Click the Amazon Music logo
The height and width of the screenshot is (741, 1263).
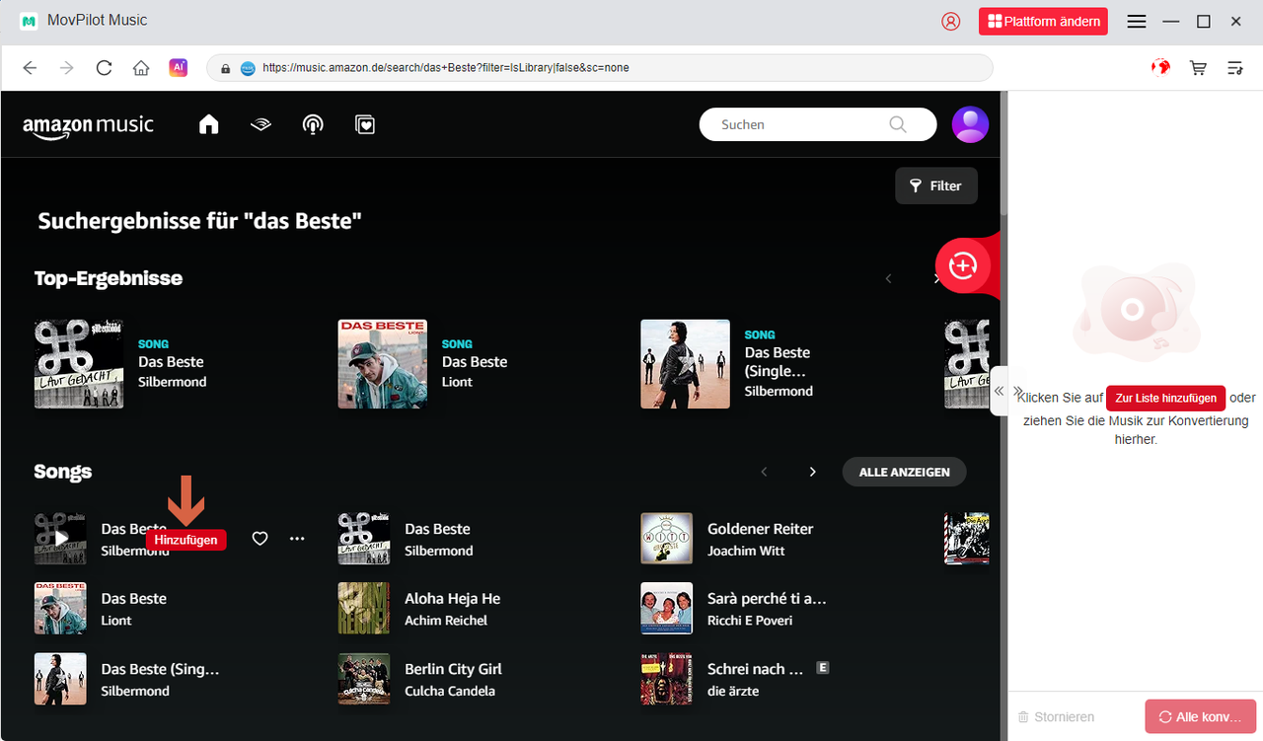[x=88, y=126]
